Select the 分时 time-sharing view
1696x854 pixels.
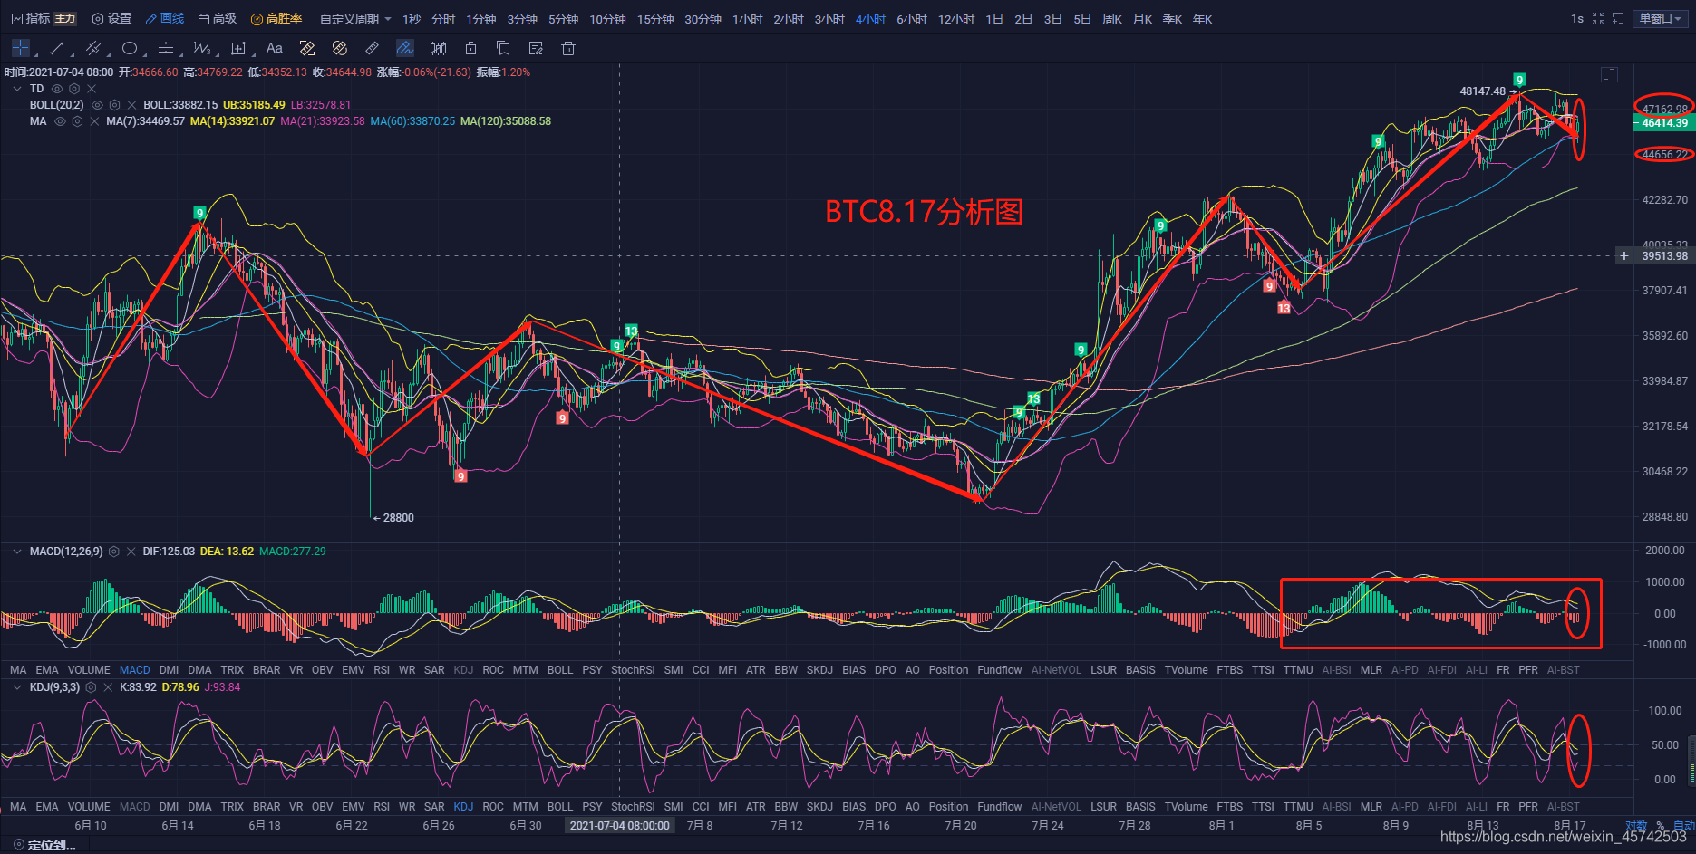pos(443,18)
